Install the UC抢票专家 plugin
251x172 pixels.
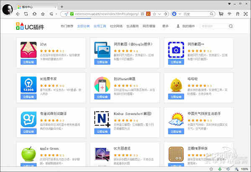[28, 97]
